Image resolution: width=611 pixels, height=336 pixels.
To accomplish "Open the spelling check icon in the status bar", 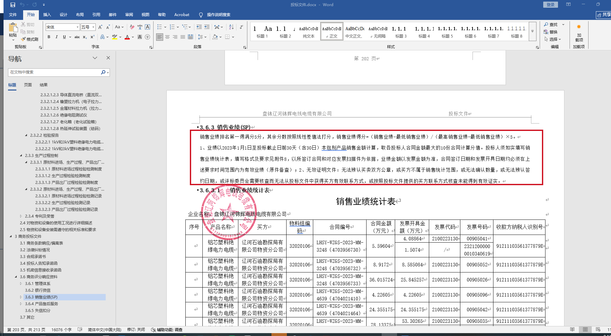I will (x=80, y=330).
